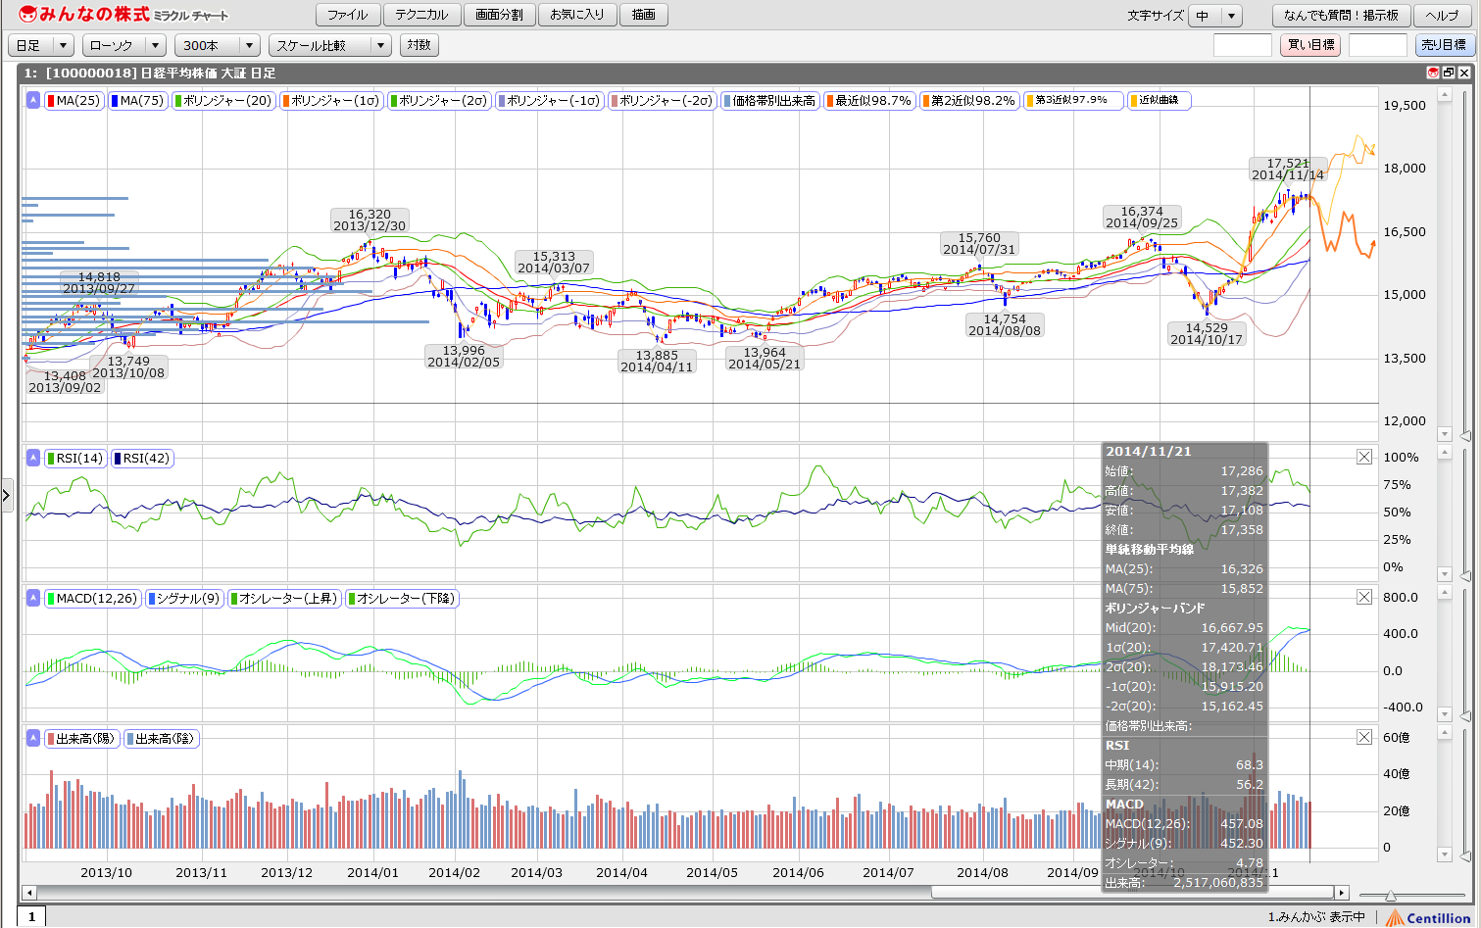Toggle the MA(75) line visibility
The height and width of the screenshot is (928, 1481).
point(138,100)
